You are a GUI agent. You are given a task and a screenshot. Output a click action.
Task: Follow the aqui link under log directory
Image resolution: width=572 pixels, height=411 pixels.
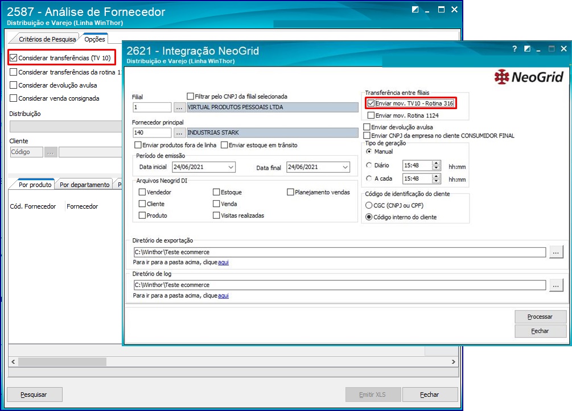pos(223,296)
